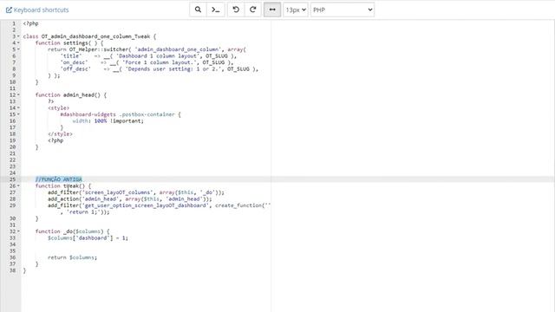The height and width of the screenshot is (312, 555).
Task: Click the highlighted comment //FUNCAO ANTIGA
Action: [x=59, y=179]
